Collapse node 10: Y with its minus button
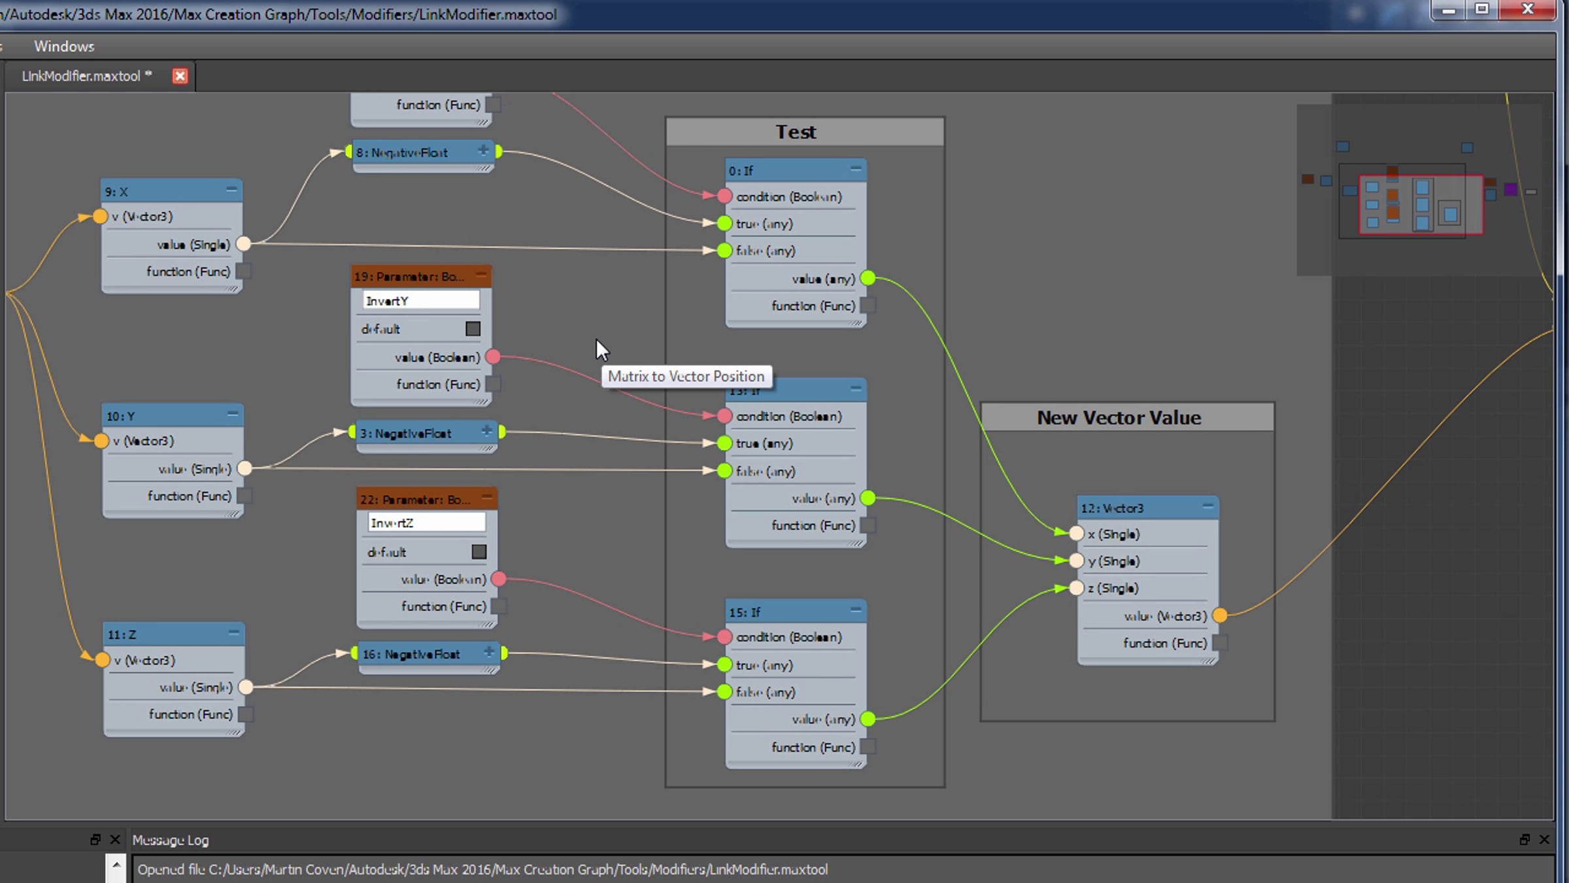The height and width of the screenshot is (883, 1569). [233, 414]
